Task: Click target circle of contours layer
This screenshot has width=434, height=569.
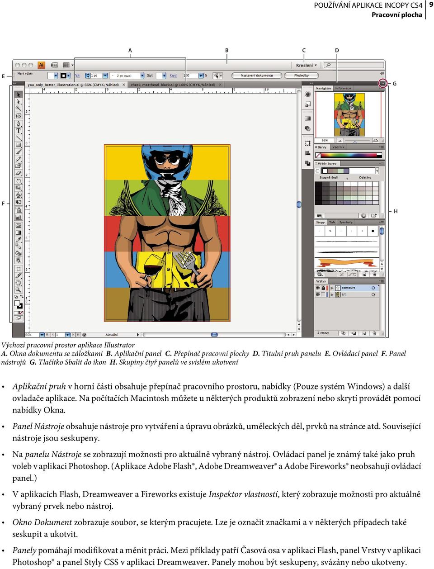Action: coord(373,288)
